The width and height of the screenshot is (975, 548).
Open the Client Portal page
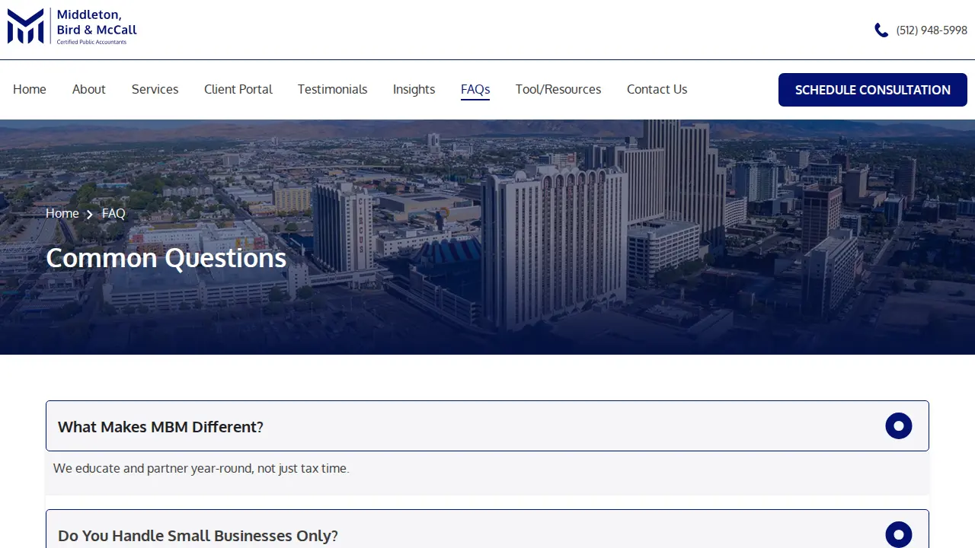(238, 90)
